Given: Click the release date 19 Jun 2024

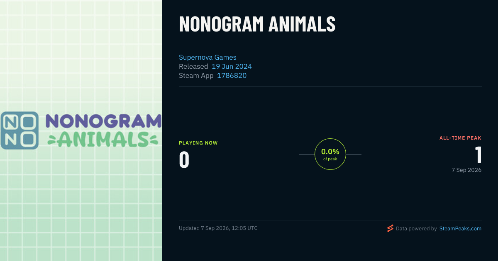Looking at the screenshot, I should [232, 66].
